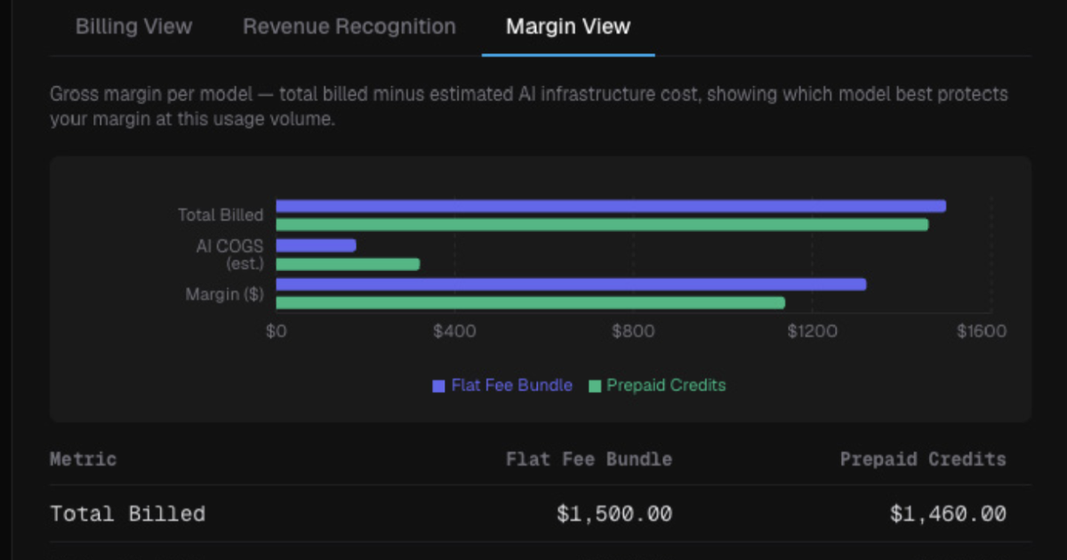Click the Prepaid Credits column header
The width and height of the screenshot is (1067, 560).
click(x=923, y=460)
